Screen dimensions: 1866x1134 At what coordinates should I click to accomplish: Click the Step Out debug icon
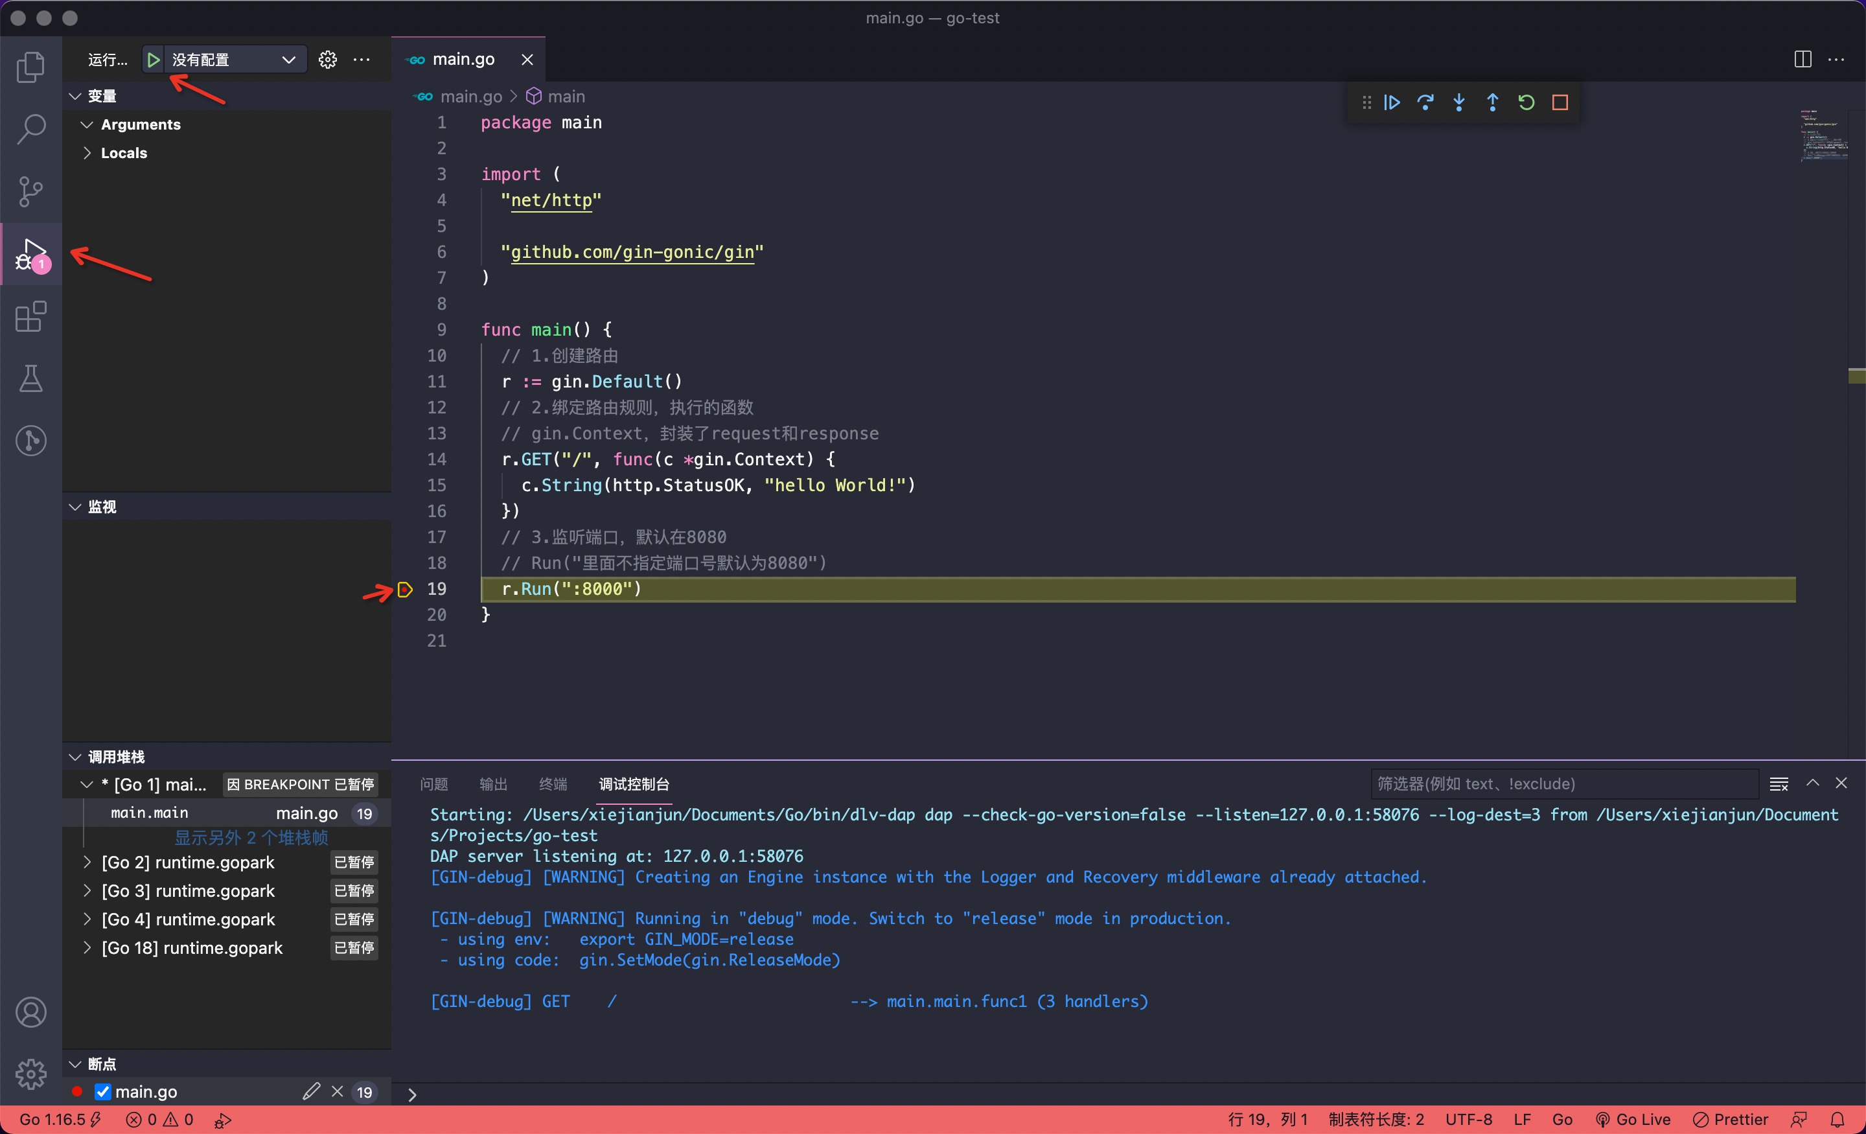point(1493,102)
